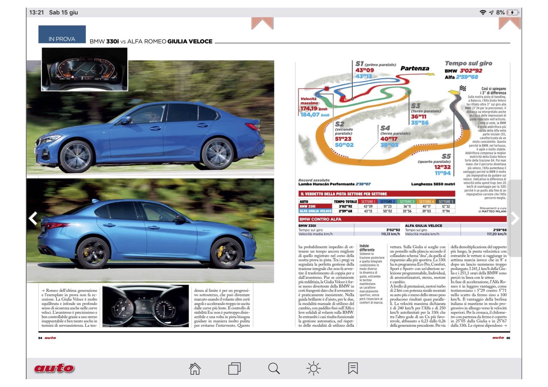The width and height of the screenshot is (548, 387).
Task: Tap the Velocità massima label
Action: 309,101
